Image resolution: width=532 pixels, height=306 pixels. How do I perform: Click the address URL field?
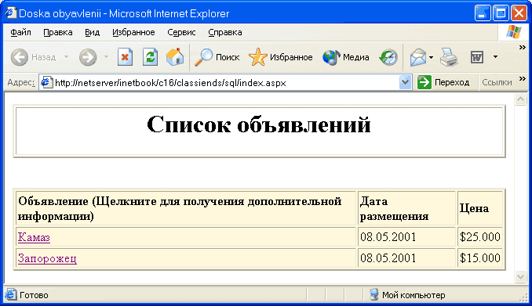point(225,83)
